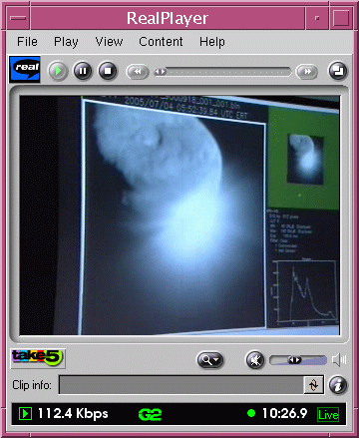This screenshot has width=359, height=438.
Task: Open the Play menu
Action: [66, 42]
